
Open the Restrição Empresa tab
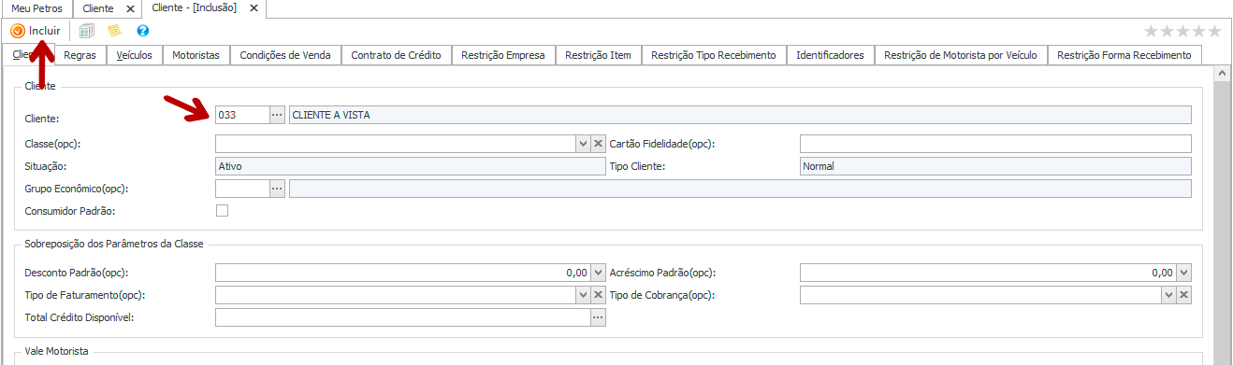coord(503,55)
